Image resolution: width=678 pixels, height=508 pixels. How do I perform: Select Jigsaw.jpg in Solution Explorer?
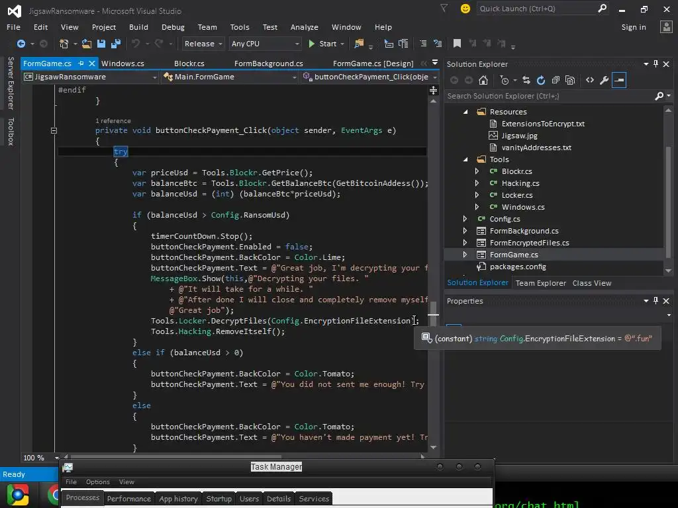click(x=519, y=136)
